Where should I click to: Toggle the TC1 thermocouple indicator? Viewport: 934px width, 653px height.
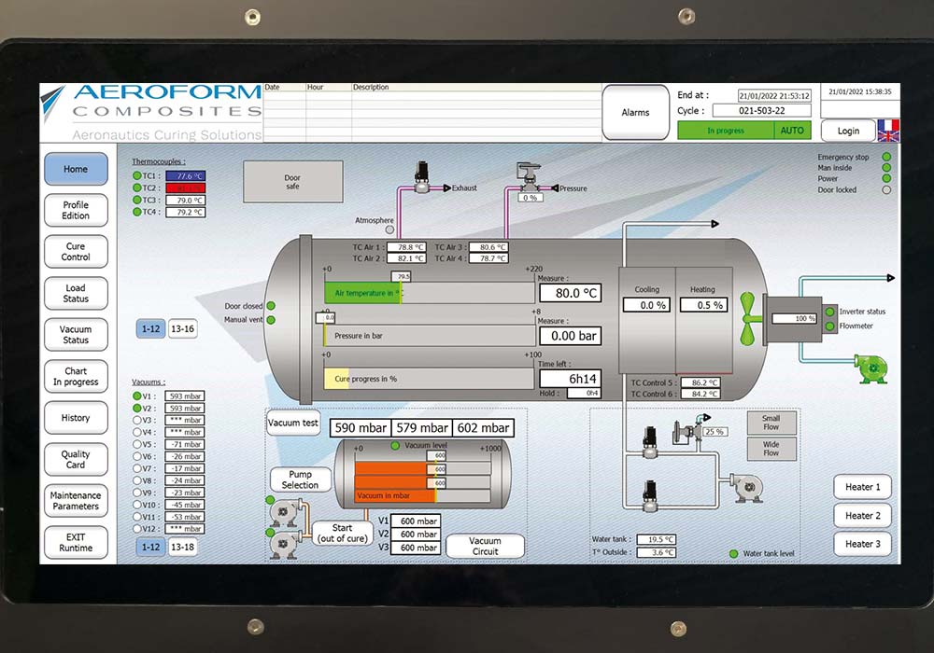click(137, 175)
